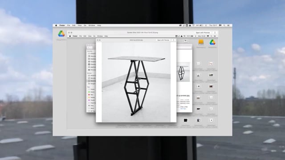The width and height of the screenshot is (285, 160).
Task: Click the share icon in the Screen Shot window
Action: click(x=215, y=32)
